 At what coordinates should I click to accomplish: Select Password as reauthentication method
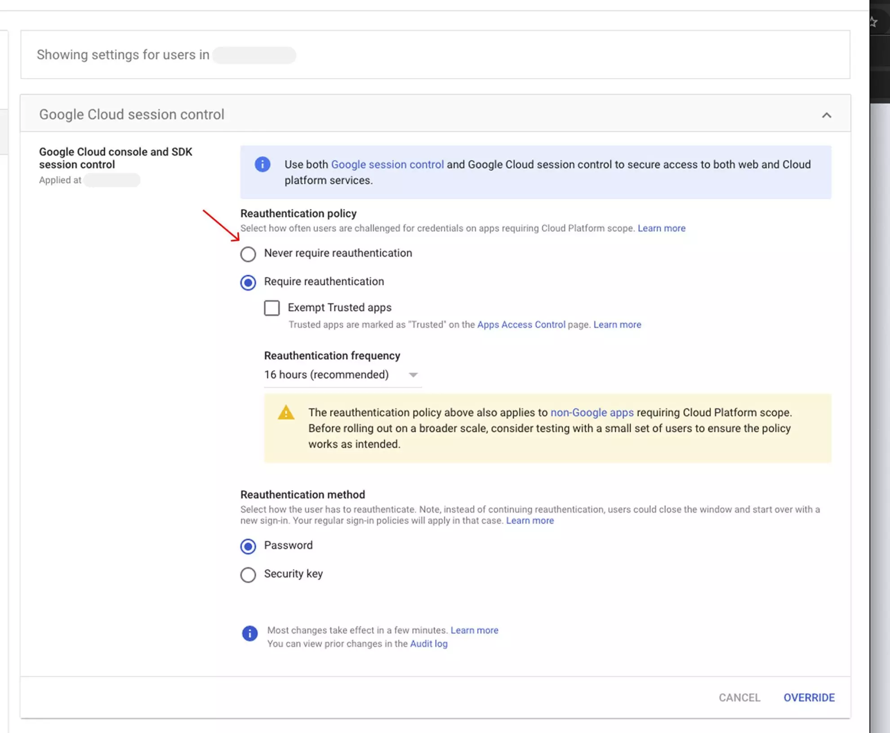tap(248, 546)
